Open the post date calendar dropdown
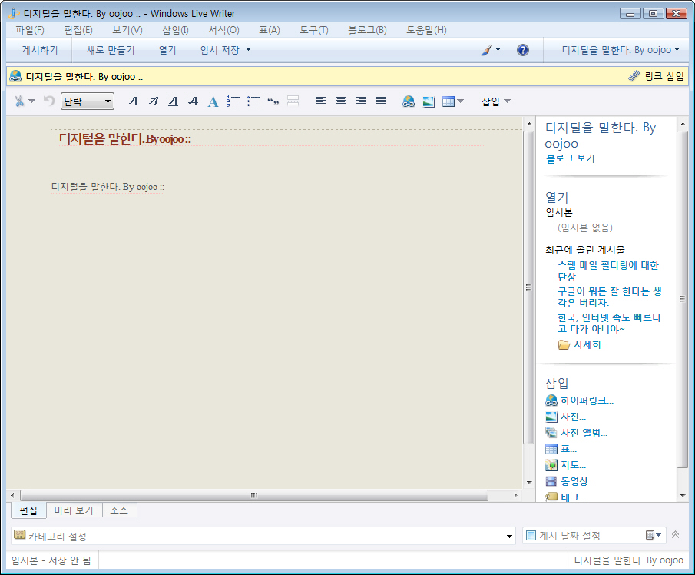 click(x=654, y=536)
